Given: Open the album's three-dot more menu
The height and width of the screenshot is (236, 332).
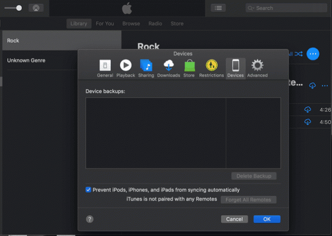Looking at the screenshot, I should [325, 86].
